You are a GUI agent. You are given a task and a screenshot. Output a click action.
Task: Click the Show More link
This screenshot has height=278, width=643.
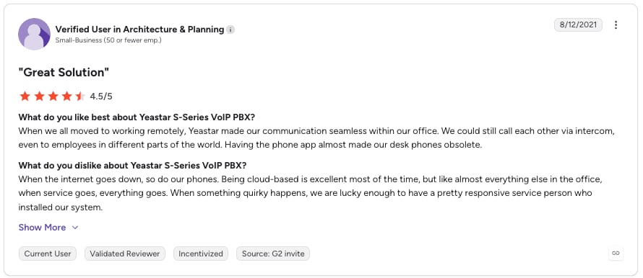pos(42,228)
